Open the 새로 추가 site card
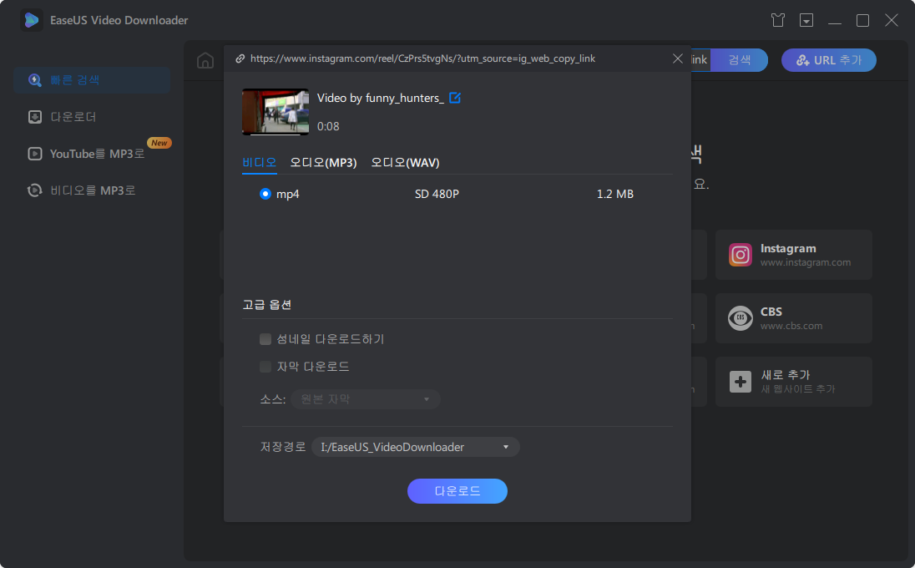Viewport: 915px width, 568px height. coord(794,382)
